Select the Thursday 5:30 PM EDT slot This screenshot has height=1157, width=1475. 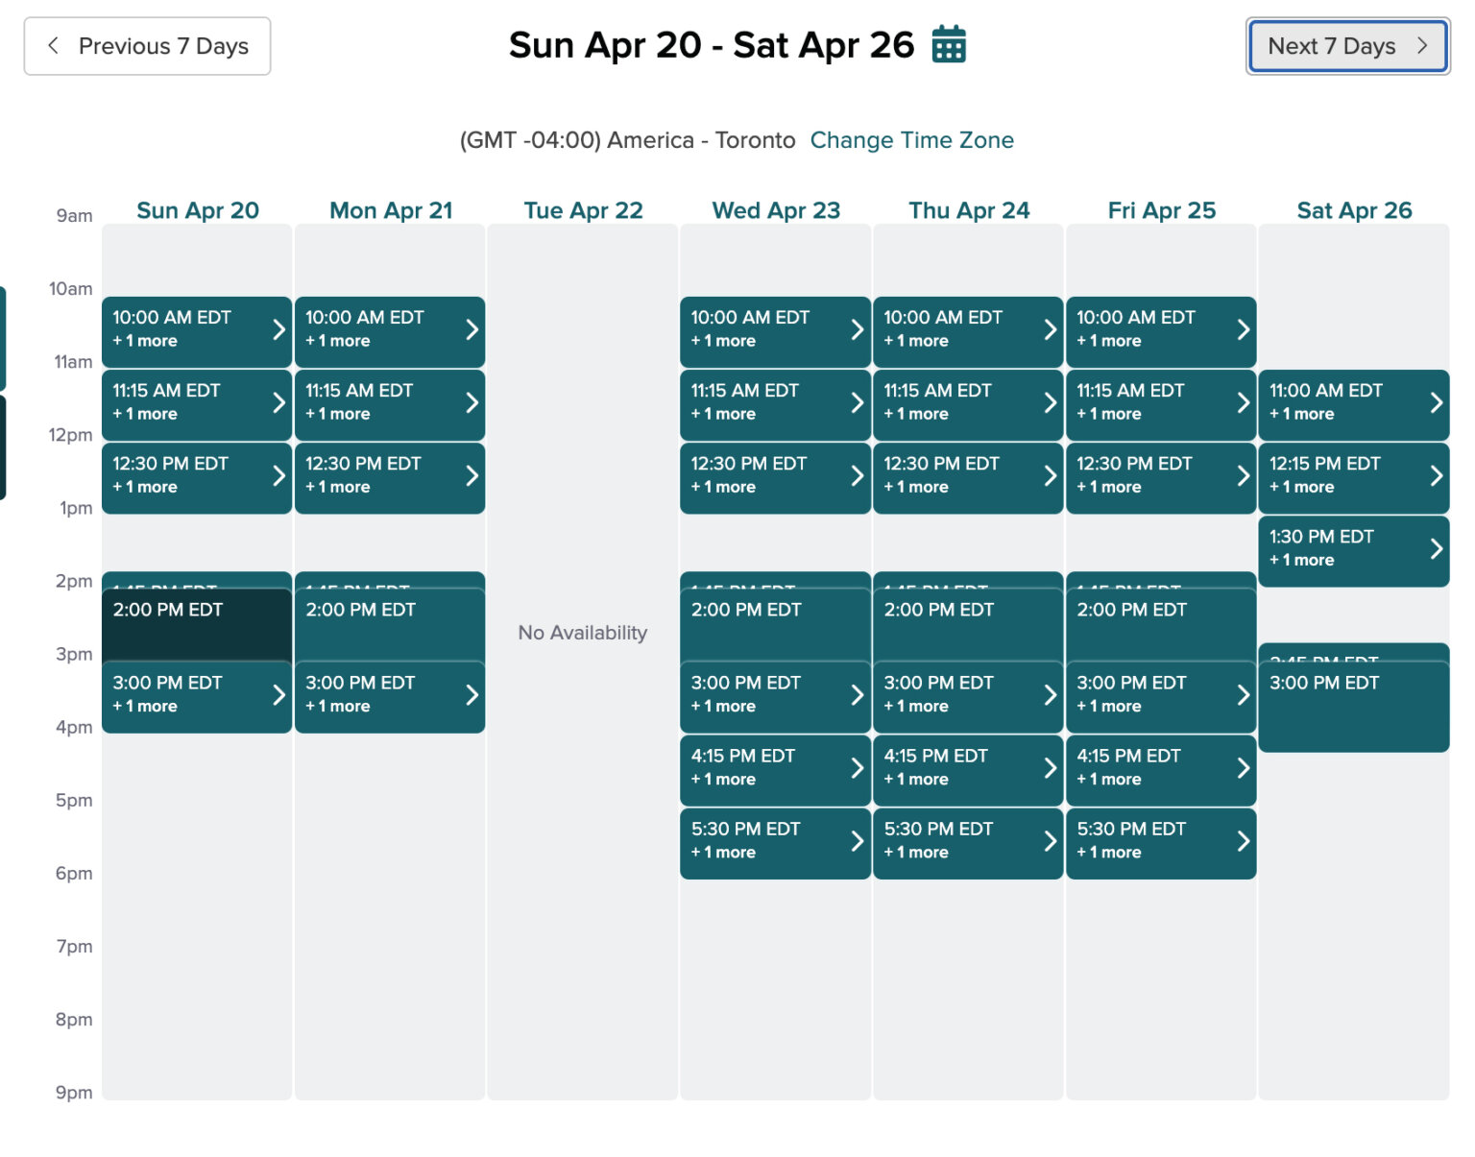(955, 841)
